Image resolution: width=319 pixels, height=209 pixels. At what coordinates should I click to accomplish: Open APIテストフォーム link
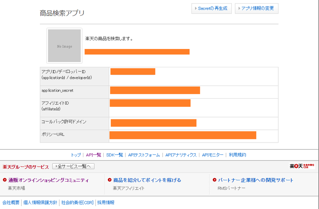(x=144, y=155)
